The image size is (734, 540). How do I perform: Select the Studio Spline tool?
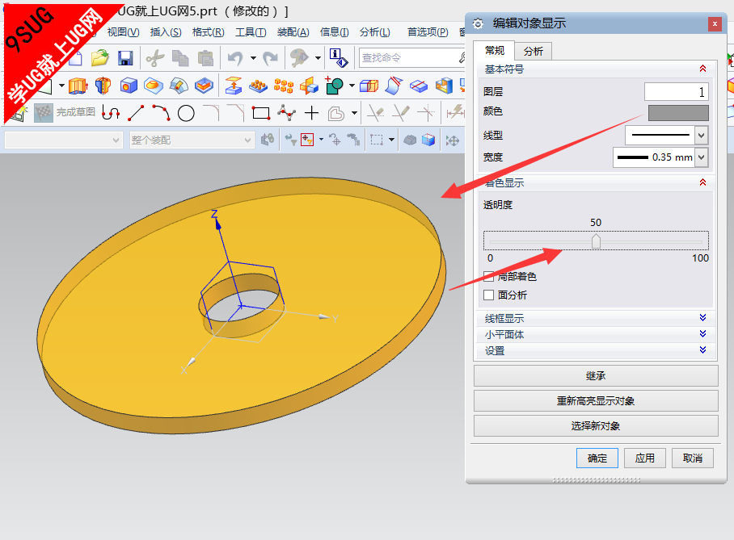click(x=286, y=113)
